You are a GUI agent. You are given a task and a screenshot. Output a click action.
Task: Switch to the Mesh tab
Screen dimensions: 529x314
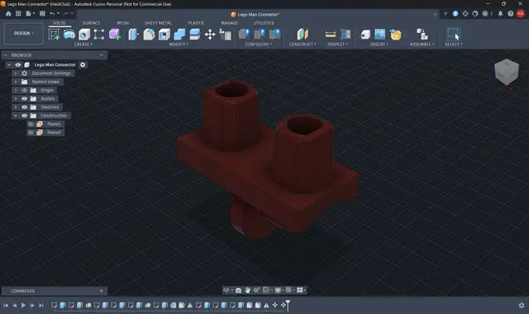(x=123, y=23)
